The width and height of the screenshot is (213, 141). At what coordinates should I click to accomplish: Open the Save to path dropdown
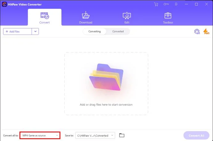click(95, 135)
